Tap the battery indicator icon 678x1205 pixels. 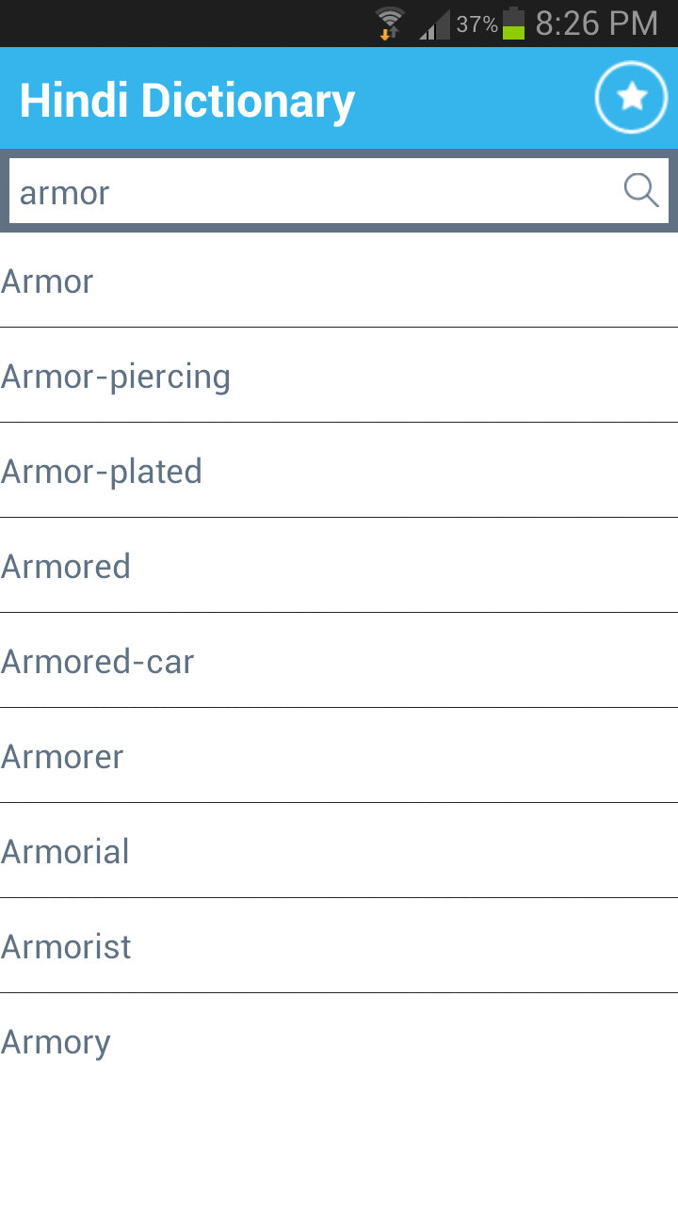(513, 24)
